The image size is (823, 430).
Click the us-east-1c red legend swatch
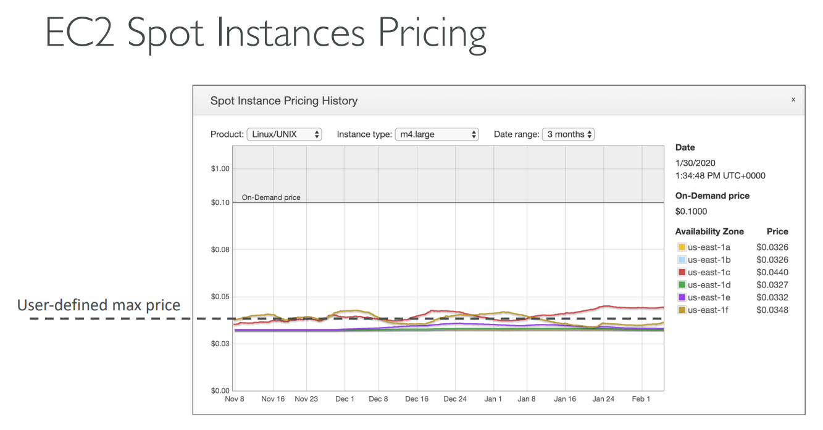pos(682,272)
